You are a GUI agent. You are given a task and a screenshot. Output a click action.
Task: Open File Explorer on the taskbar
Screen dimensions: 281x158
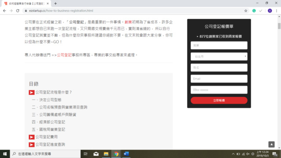click(x=106, y=154)
